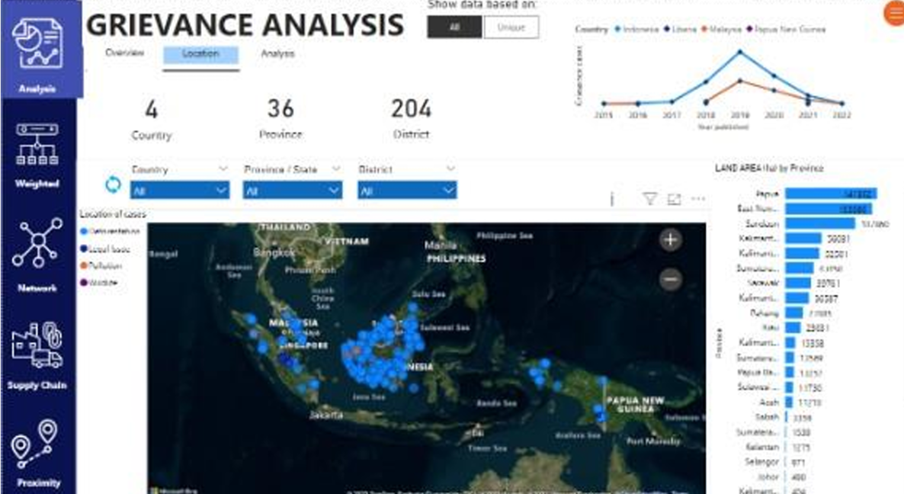The height and width of the screenshot is (494, 904).
Task: Zoom in on the map
Action: coord(671,240)
